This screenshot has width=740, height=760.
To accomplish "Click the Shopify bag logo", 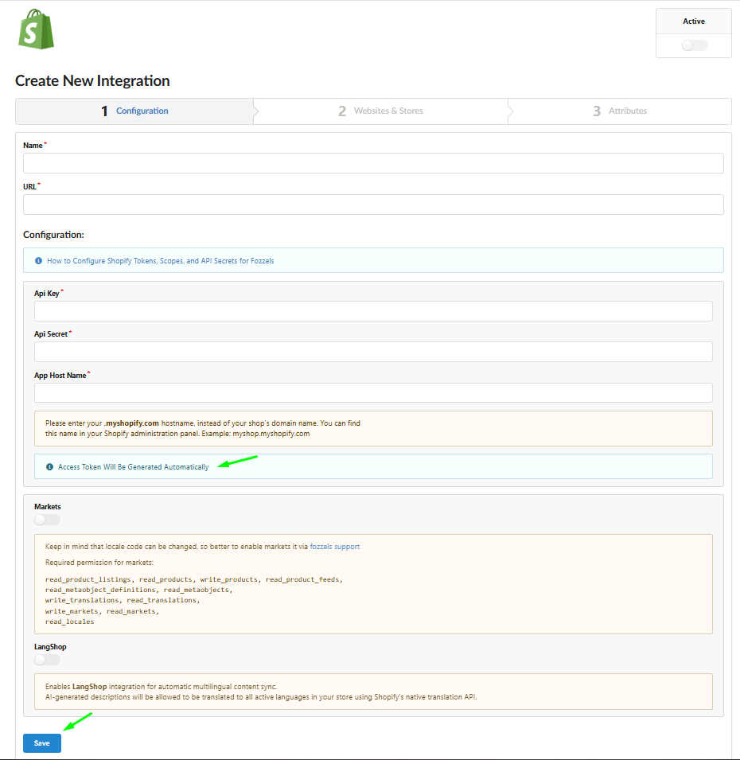I will point(36,29).
